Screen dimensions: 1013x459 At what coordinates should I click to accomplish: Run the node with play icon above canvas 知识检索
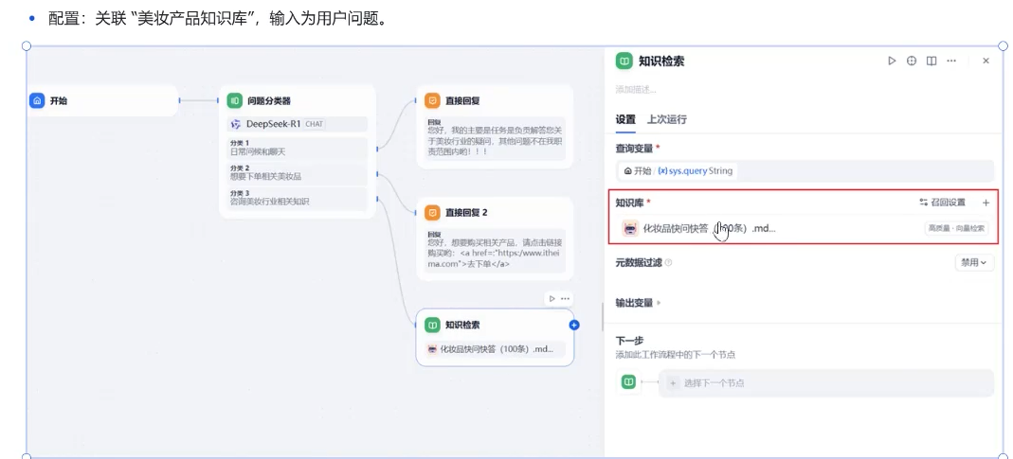(x=552, y=298)
